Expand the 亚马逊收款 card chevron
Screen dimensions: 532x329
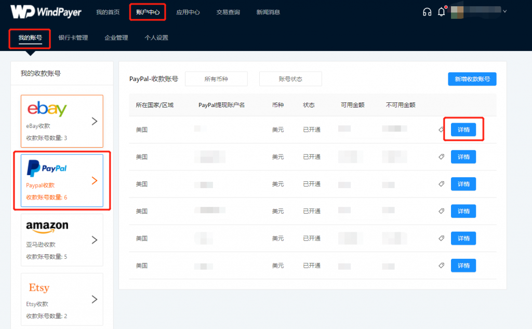[95, 240]
